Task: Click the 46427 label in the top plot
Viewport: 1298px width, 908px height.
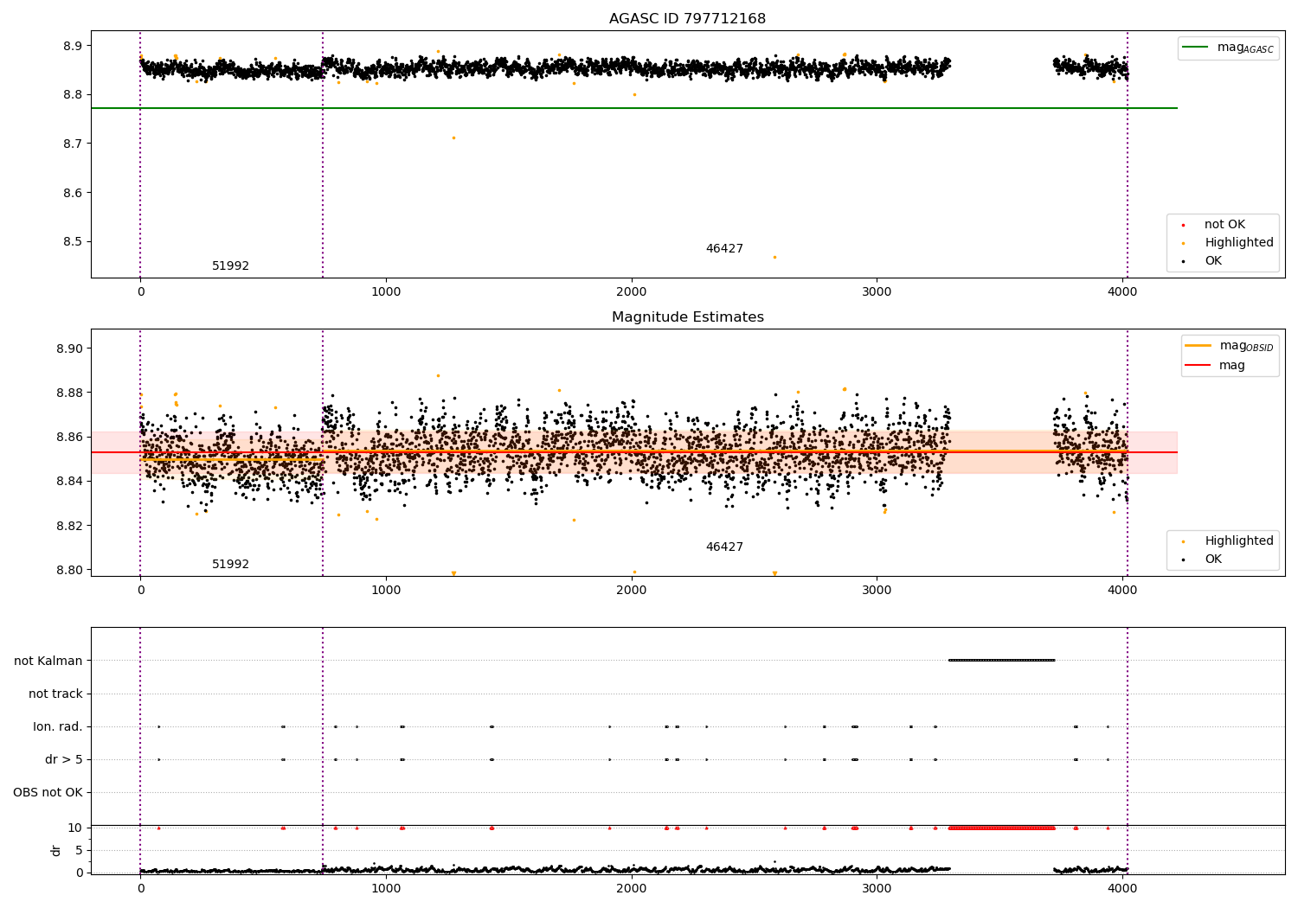Action: coord(724,249)
